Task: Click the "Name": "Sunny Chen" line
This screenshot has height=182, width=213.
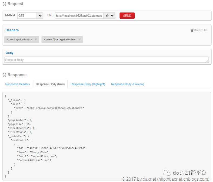Action: click(x=33, y=152)
